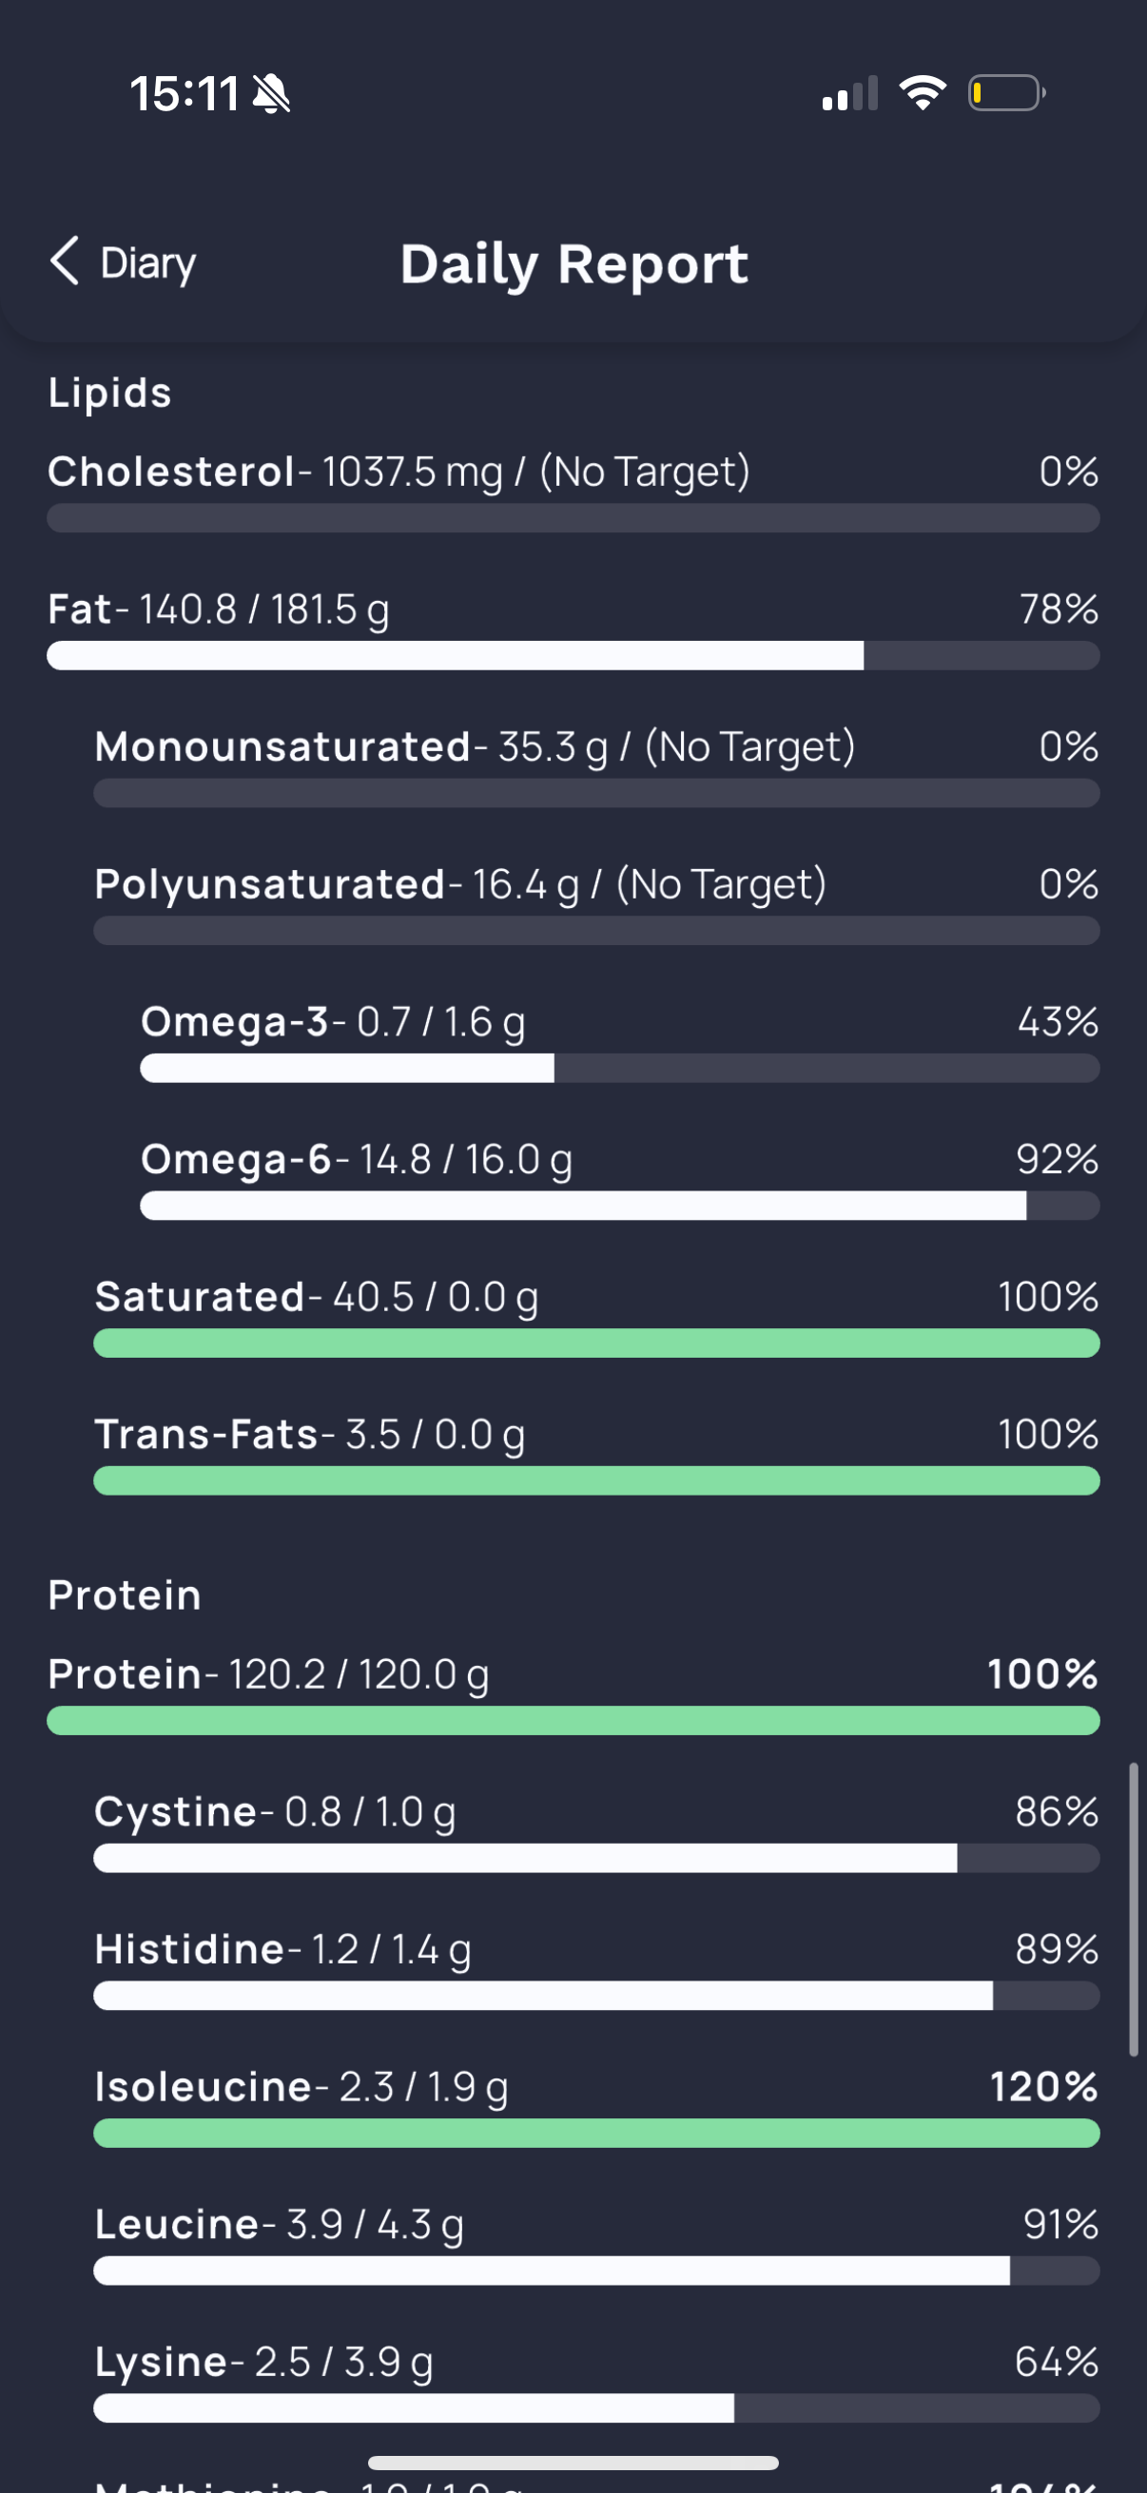Tap the Omega-3 progress bar
The width and height of the screenshot is (1147, 2493).
tap(619, 1069)
